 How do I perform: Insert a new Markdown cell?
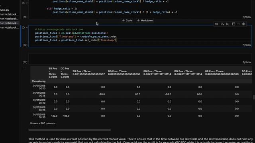[145, 20]
